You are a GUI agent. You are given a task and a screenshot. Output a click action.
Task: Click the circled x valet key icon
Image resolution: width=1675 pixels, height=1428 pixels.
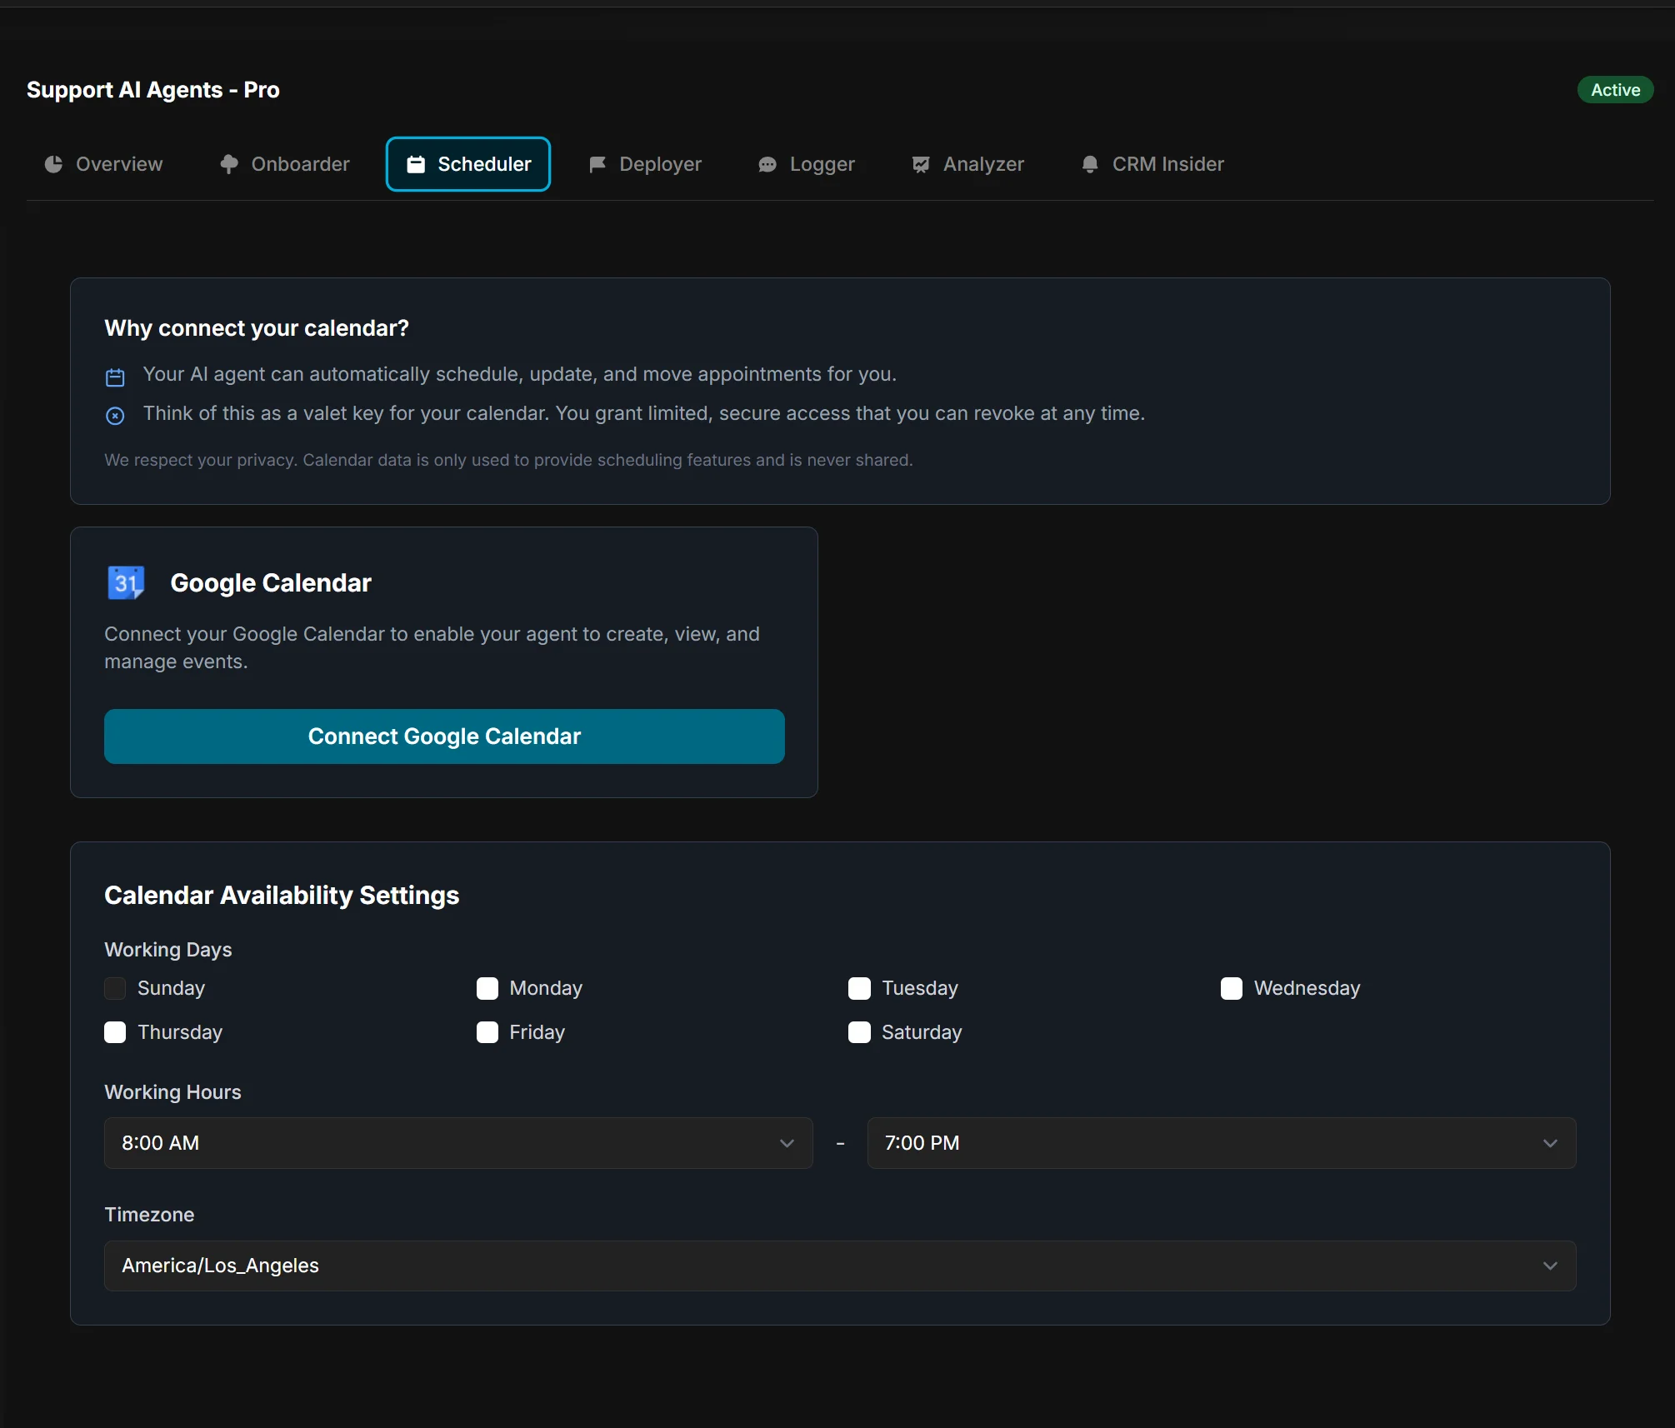[115, 416]
